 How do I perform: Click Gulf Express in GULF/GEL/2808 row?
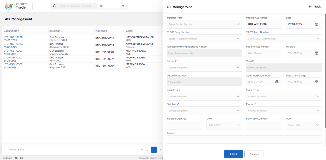pos(56,37)
